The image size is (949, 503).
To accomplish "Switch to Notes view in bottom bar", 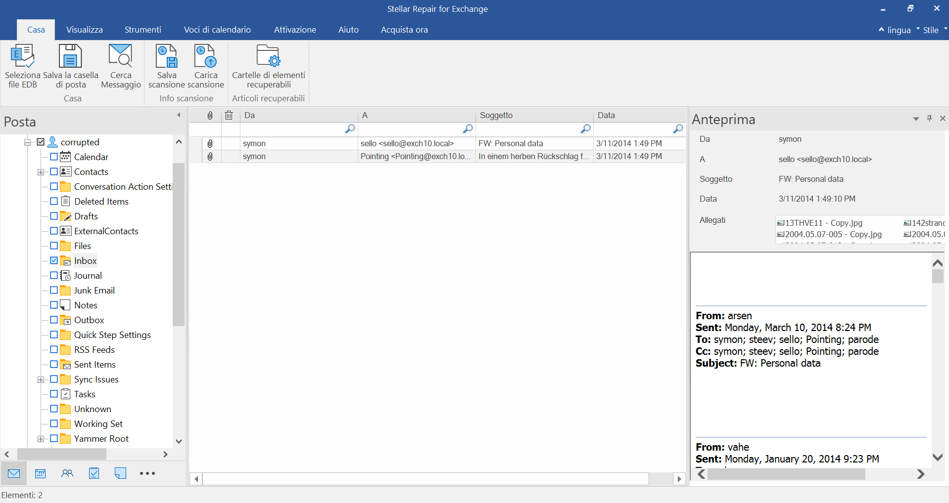I will click(x=120, y=473).
